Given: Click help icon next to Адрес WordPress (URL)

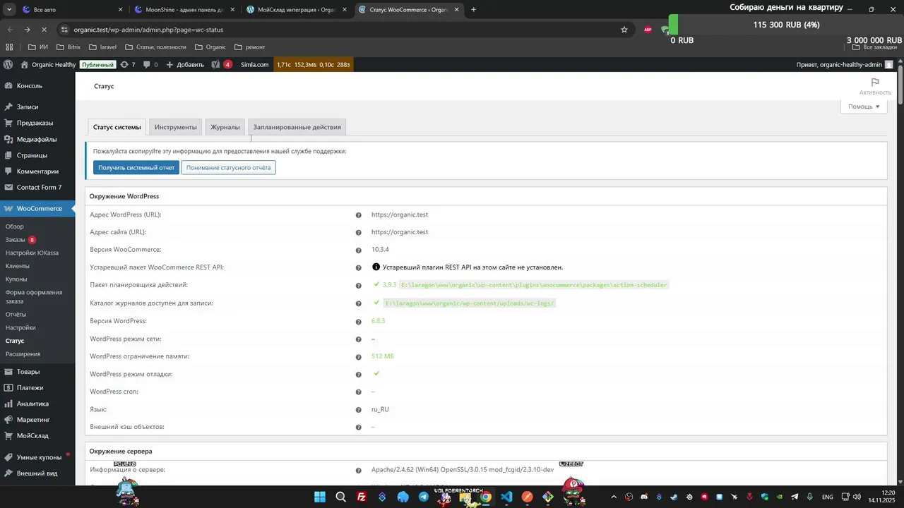Looking at the screenshot, I should click(359, 215).
